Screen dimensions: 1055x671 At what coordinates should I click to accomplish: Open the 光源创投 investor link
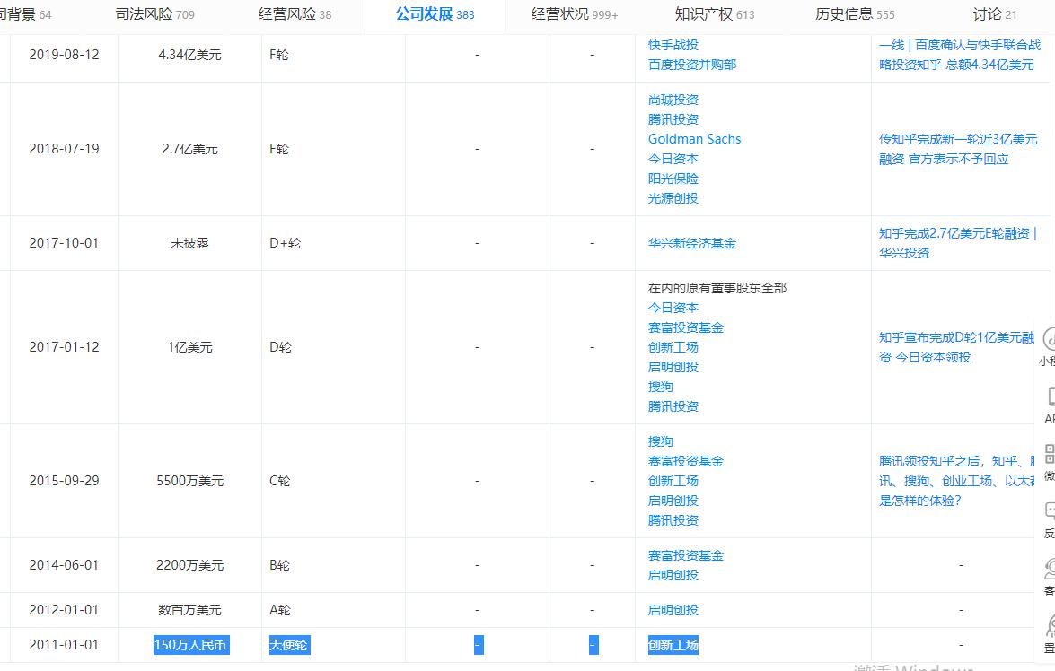673,198
